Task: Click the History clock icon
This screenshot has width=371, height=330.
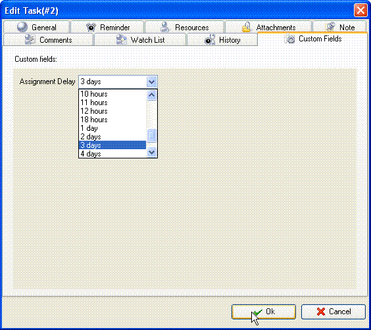Action: click(x=210, y=39)
